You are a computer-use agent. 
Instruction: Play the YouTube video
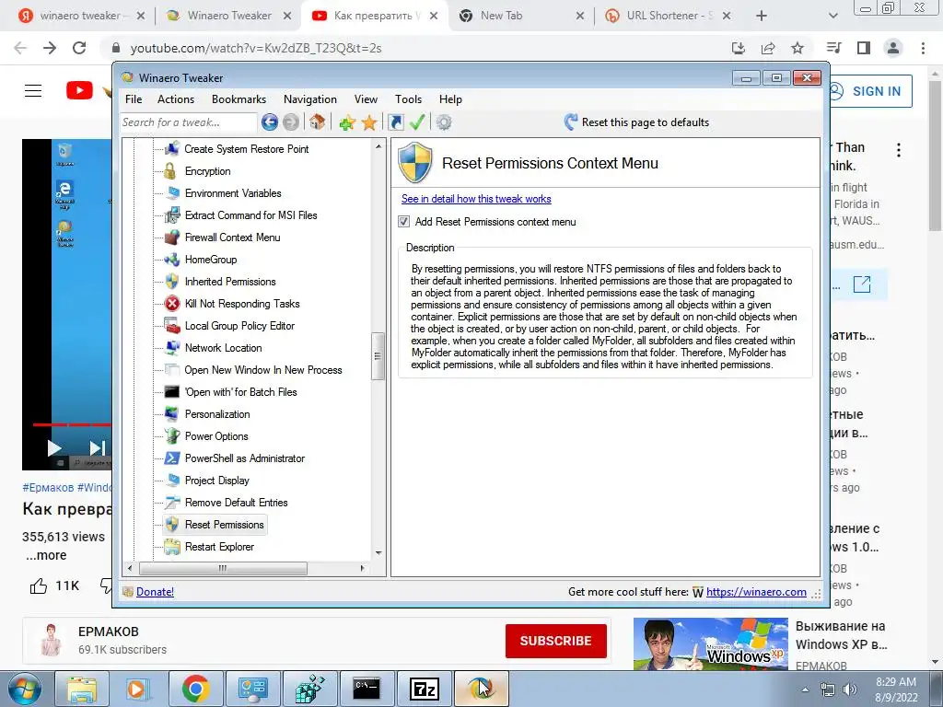click(x=54, y=448)
